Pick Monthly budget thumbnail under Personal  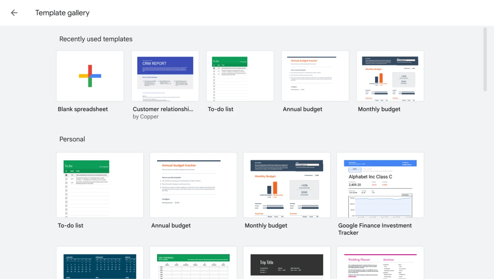(x=287, y=185)
